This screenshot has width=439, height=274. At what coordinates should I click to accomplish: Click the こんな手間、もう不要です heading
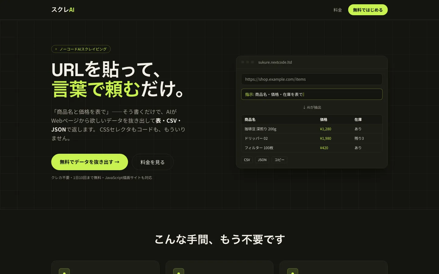(220, 239)
